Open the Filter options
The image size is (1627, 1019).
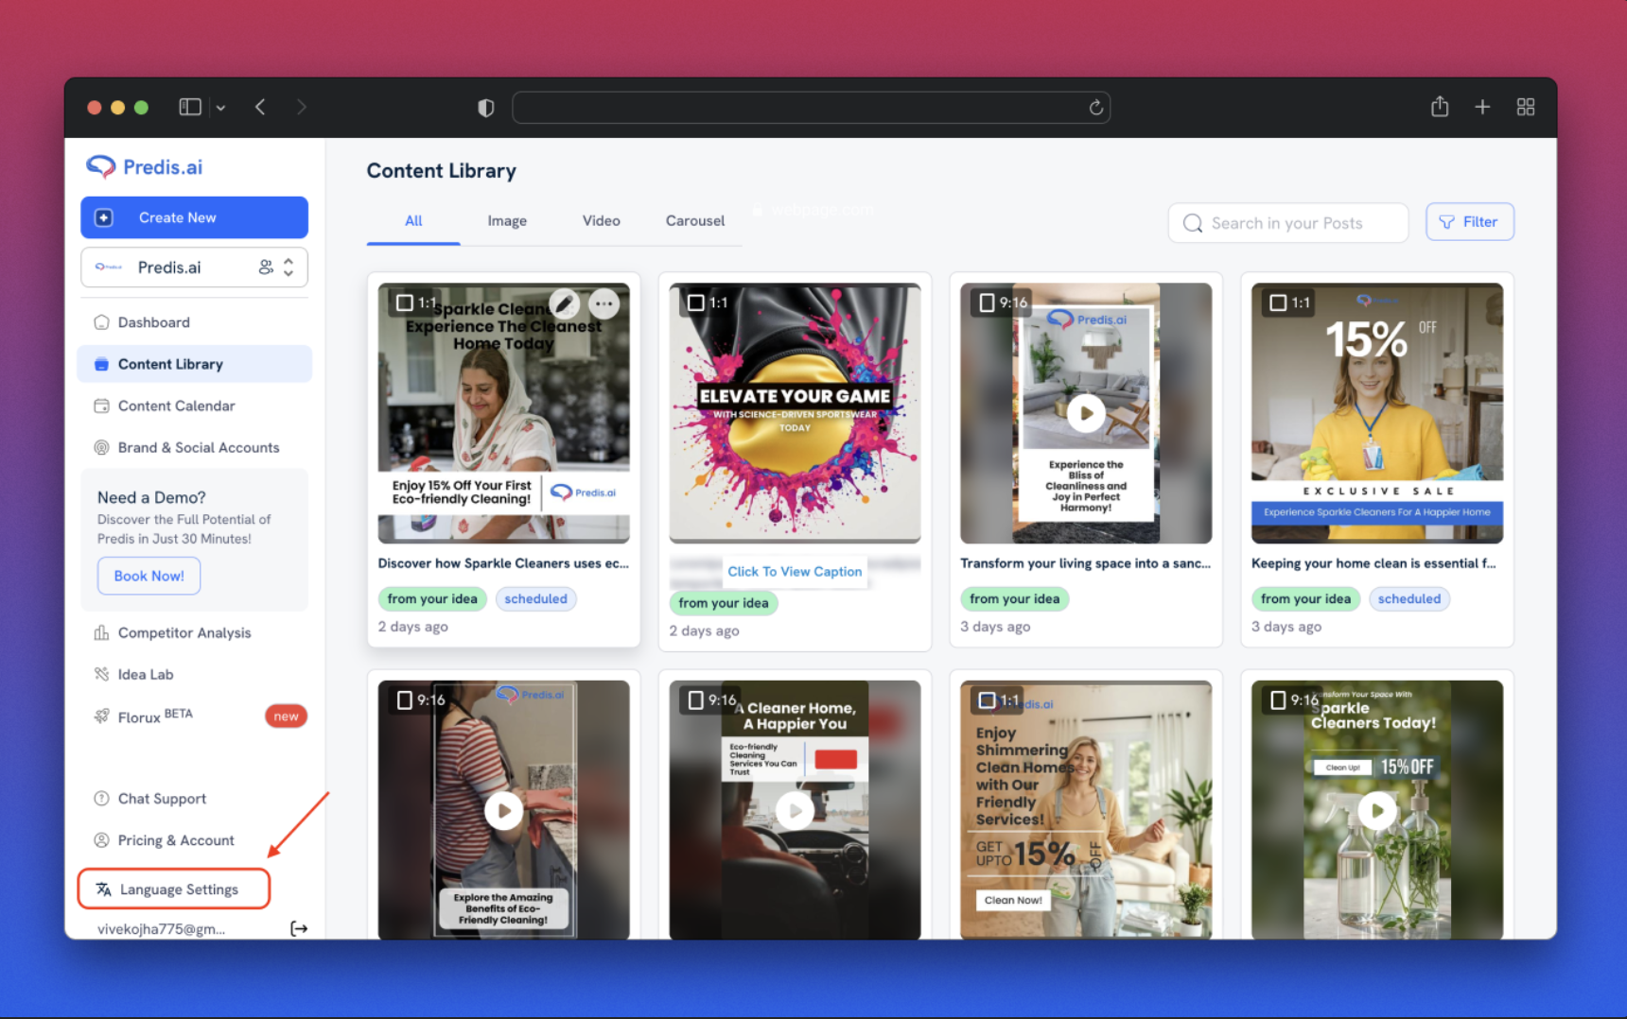1469,222
